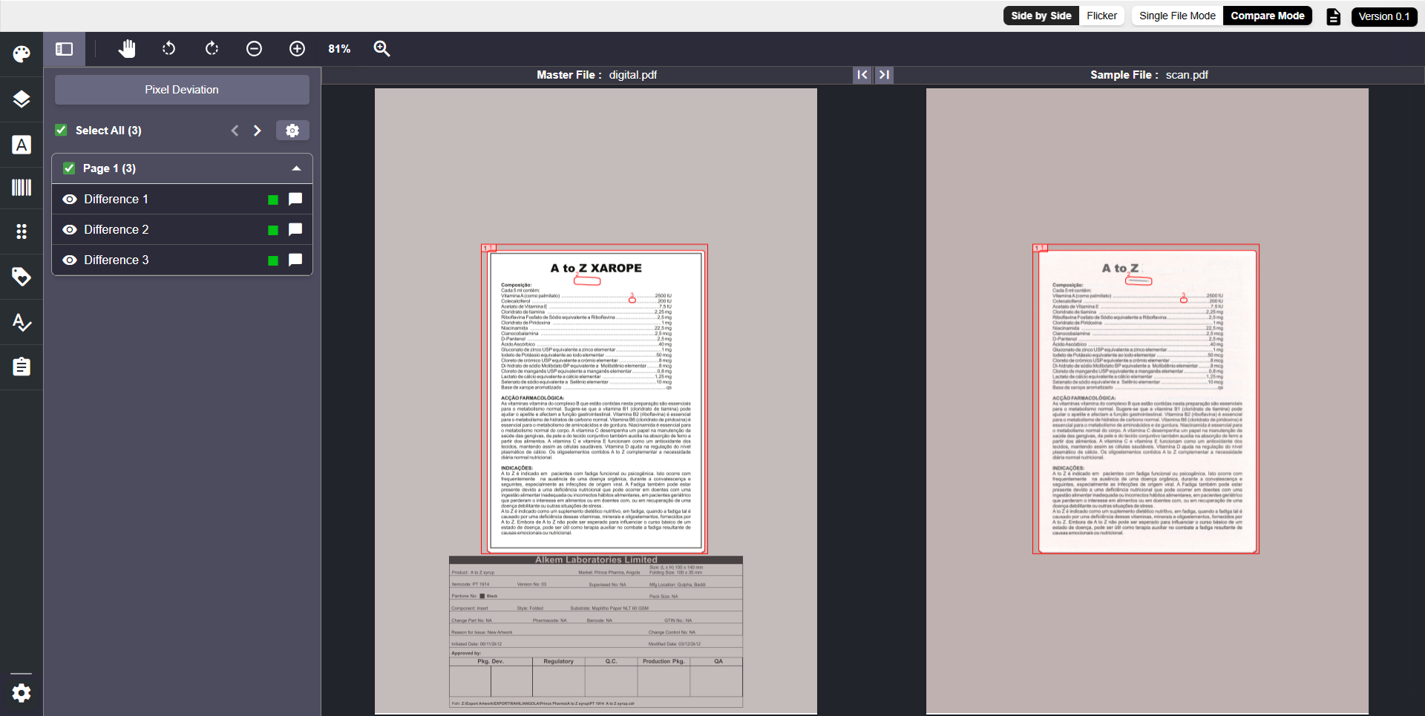Activate the magnifier zoom tool

(381, 49)
